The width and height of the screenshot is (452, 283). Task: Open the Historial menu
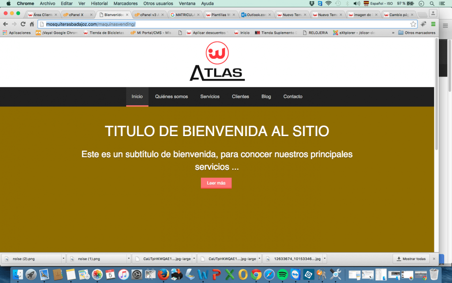(99, 3)
